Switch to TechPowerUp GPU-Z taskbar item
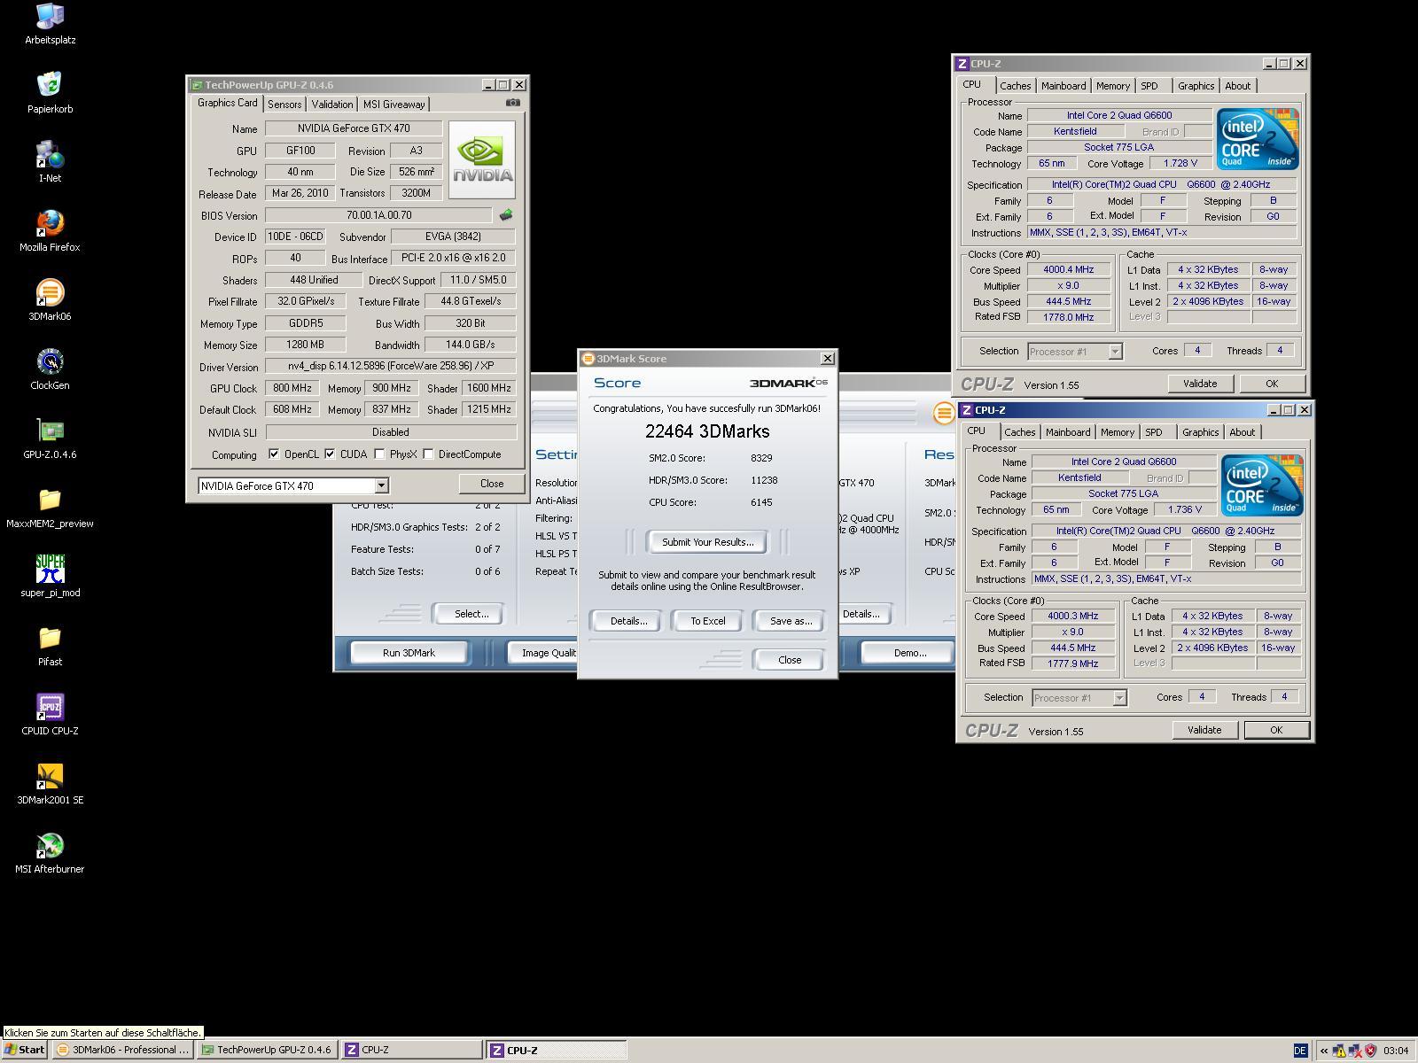 point(268,1051)
